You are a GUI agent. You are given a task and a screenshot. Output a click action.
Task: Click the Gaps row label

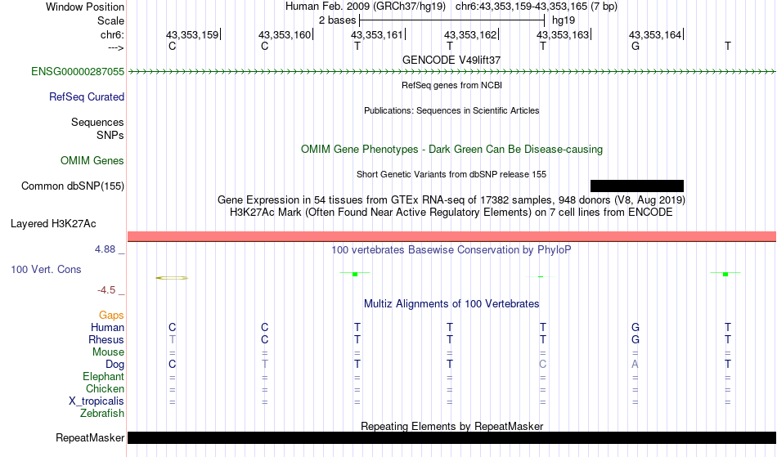111,316
